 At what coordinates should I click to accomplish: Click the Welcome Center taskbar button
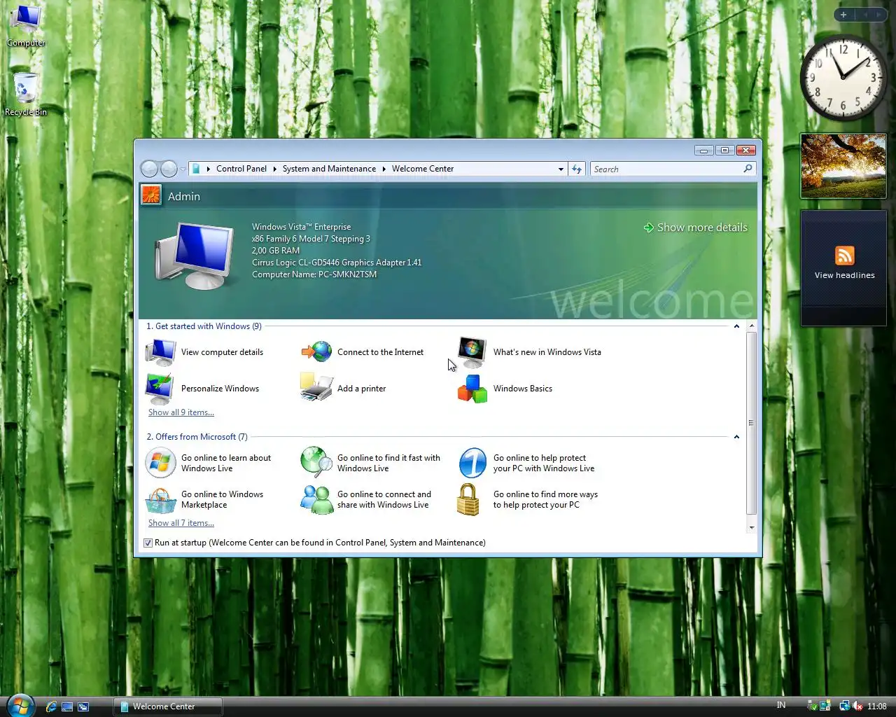click(x=168, y=706)
